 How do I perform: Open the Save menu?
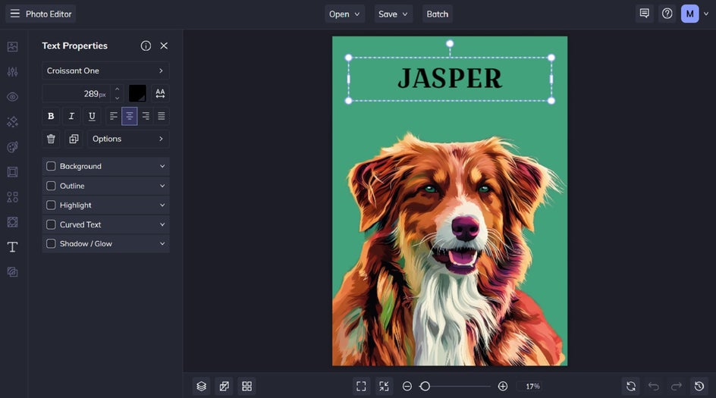point(393,14)
